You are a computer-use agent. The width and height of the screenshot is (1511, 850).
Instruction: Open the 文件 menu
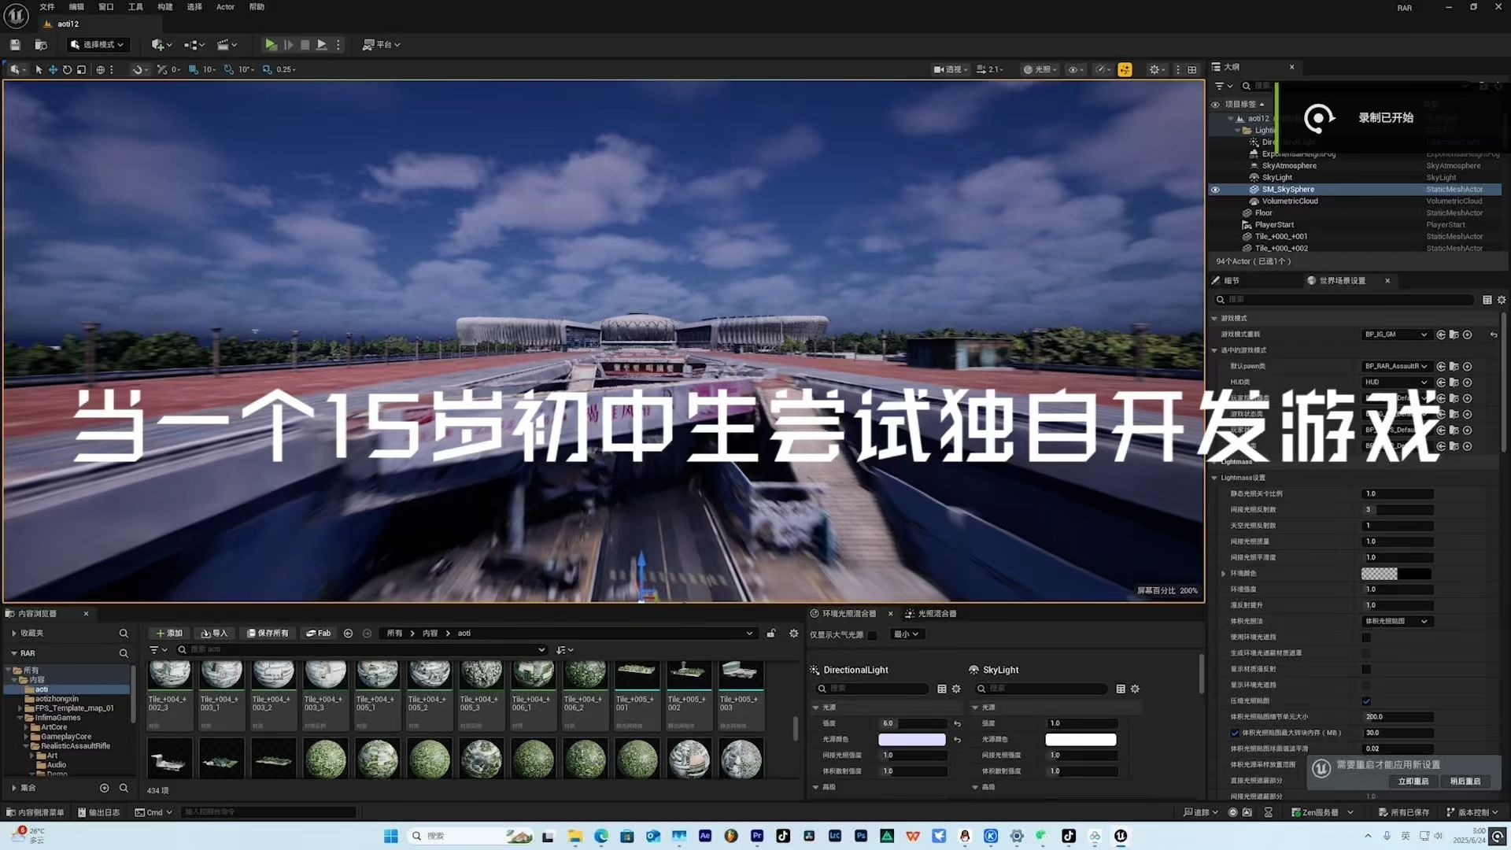(47, 7)
